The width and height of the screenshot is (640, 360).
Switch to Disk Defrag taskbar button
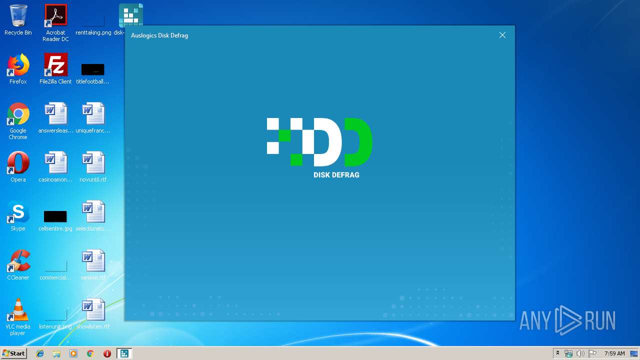pos(123,353)
